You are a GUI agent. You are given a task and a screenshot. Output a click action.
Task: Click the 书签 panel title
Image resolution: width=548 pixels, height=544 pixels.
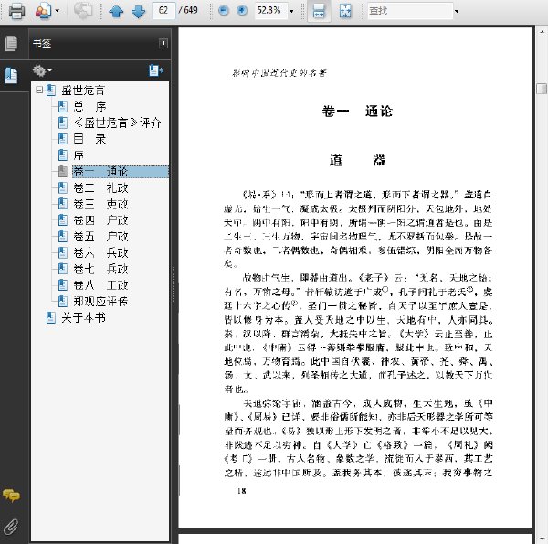click(x=42, y=43)
